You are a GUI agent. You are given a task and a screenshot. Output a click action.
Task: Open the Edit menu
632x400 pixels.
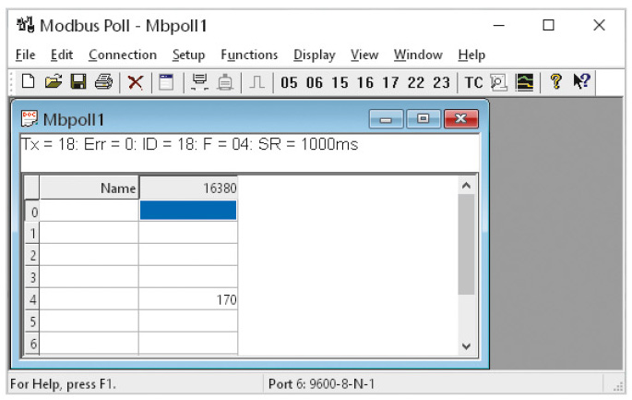click(x=62, y=55)
